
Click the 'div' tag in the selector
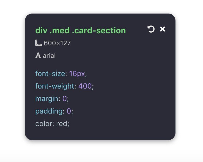click(41, 30)
